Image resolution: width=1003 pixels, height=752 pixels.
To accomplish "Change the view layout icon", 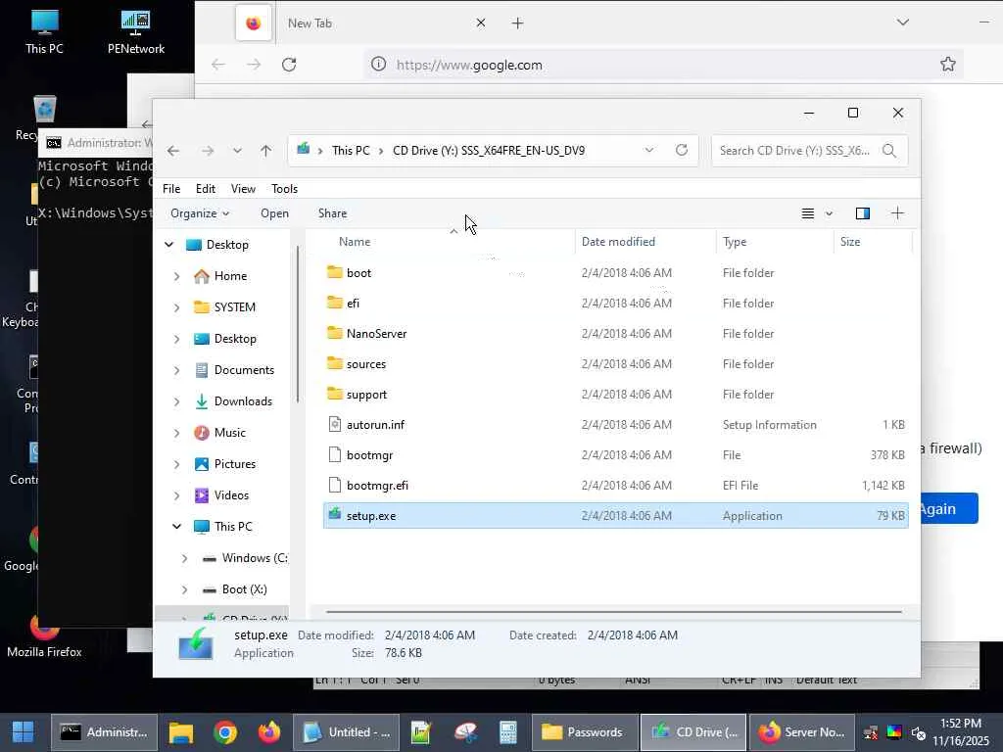I will pos(808,213).
